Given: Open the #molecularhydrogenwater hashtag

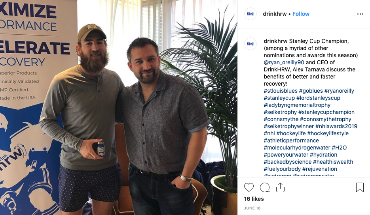Looking at the screenshot, I should pyautogui.click(x=297, y=148).
